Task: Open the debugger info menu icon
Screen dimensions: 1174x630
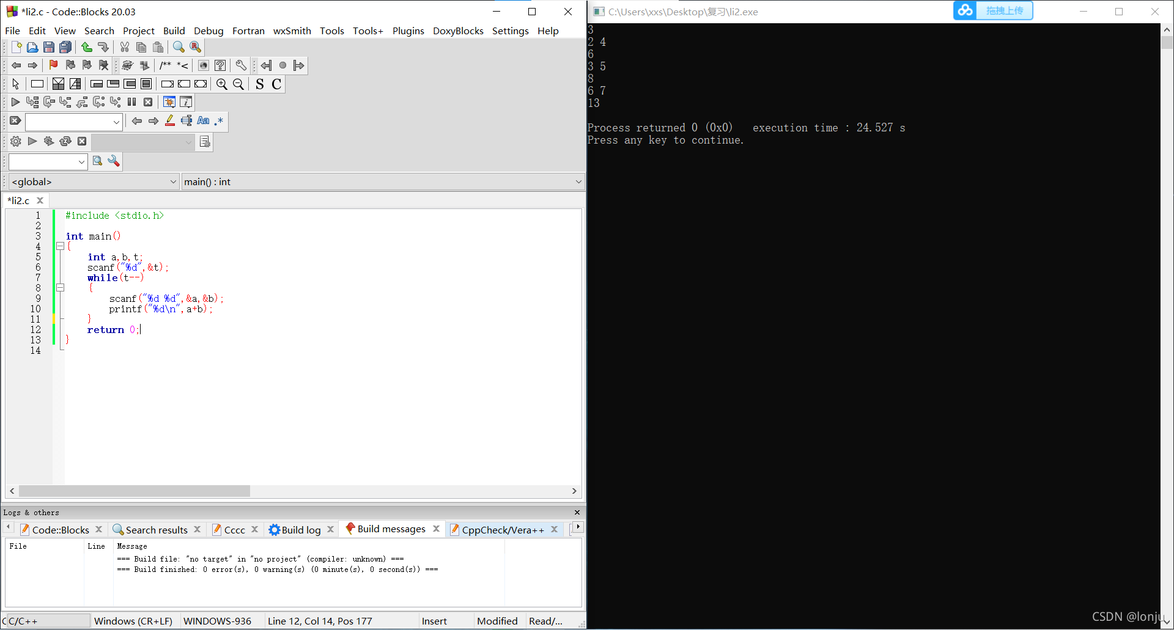Action: point(186,102)
